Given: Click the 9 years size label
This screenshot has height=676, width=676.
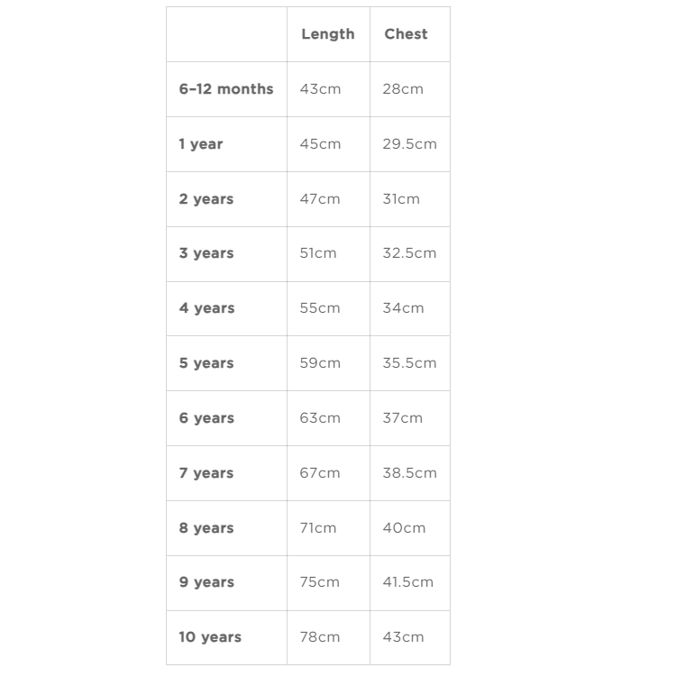Looking at the screenshot, I should (206, 582).
